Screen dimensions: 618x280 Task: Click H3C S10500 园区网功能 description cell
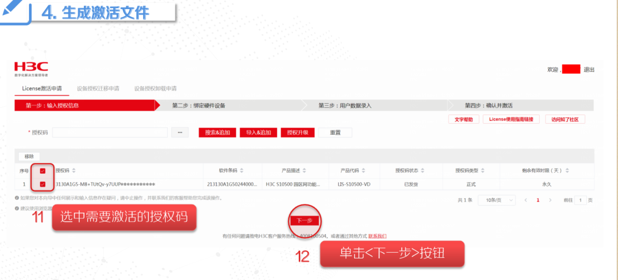293,185
